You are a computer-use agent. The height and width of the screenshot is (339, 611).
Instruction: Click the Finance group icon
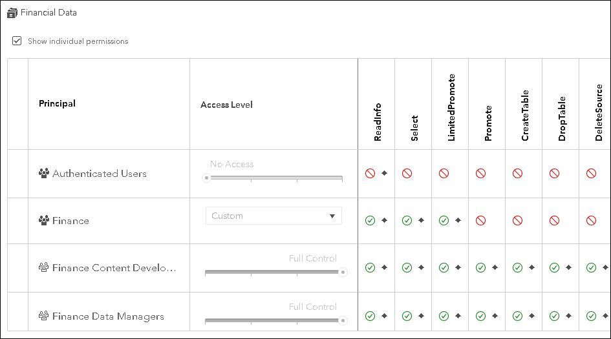click(x=44, y=221)
